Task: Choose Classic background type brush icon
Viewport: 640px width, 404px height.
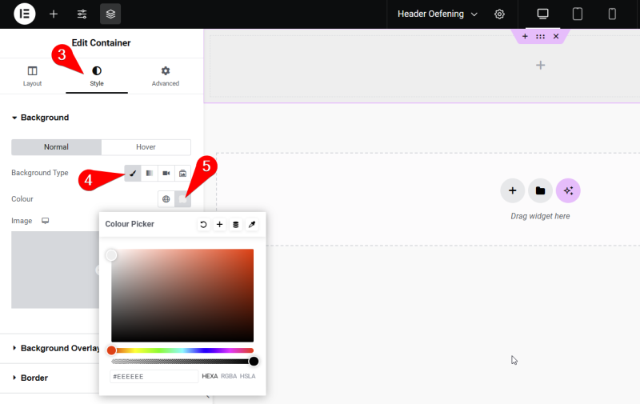Action: click(x=133, y=173)
